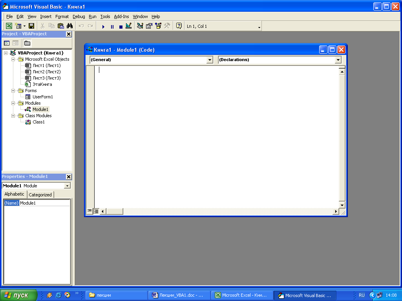Toggle Full Module View button in code window
Image resolution: width=402 pixels, height=301 pixels.
[x=96, y=211]
